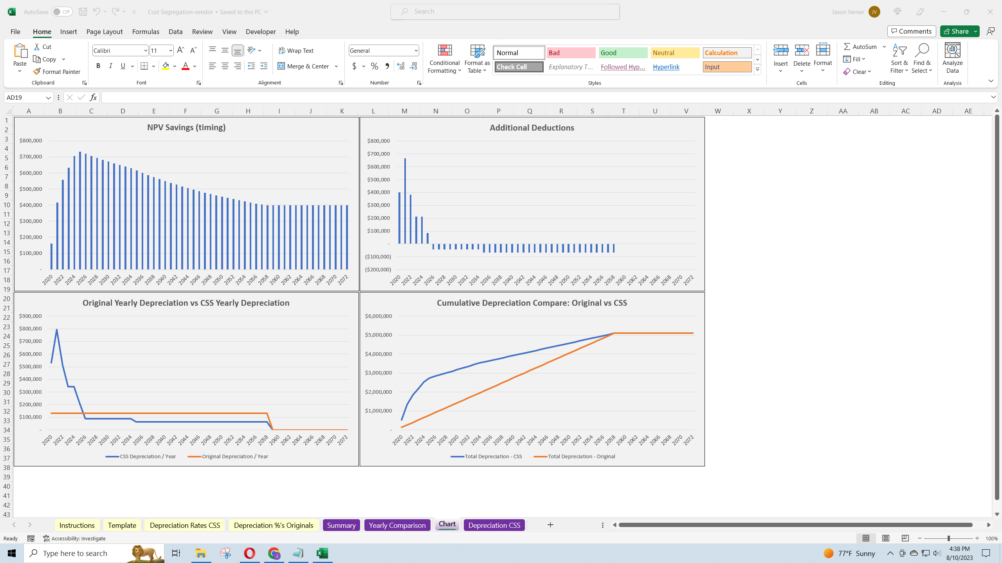Viewport: 1002px width, 563px height.
Task: Click the Insert Function fx icon
Action: (93, 97)
